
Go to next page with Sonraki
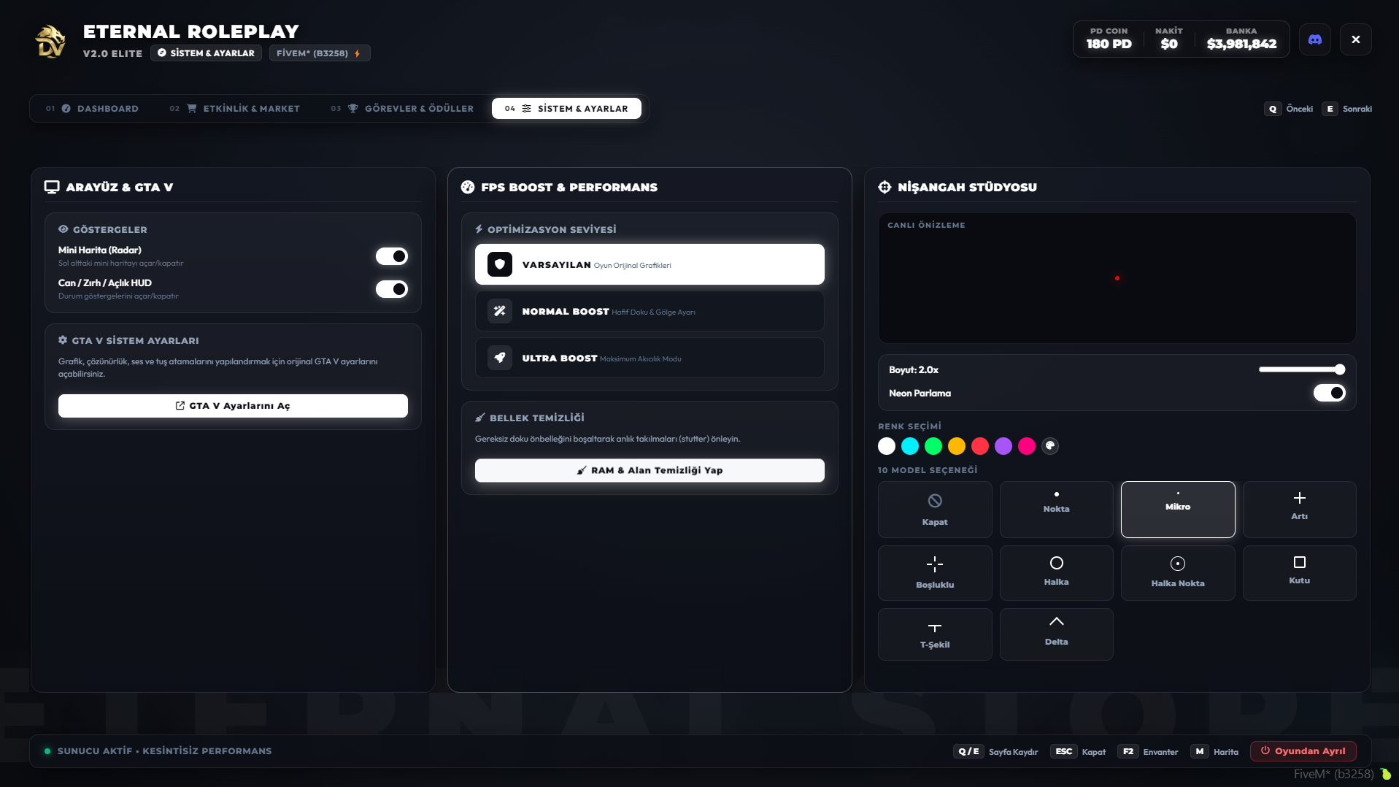tap(1346, 109)
